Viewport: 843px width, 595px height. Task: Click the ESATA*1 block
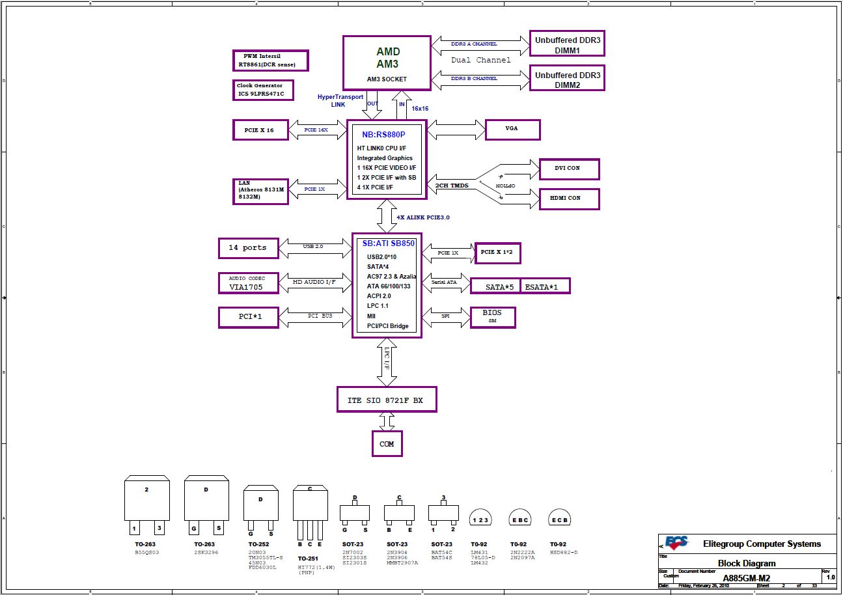[546, 286]
